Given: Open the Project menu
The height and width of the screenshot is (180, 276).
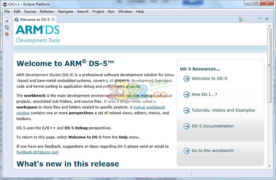Looking at the screenshot, I should pos(98,11).
